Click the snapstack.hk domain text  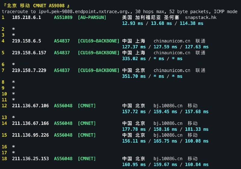click(201, 17)
